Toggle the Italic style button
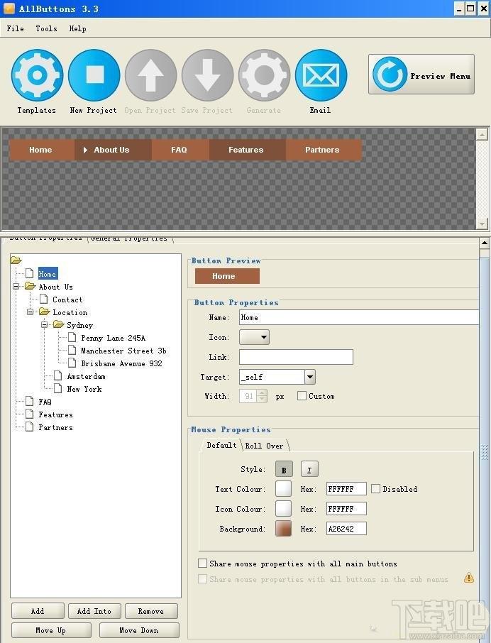This screenshot has height=643, width=491. coord(309,470)
